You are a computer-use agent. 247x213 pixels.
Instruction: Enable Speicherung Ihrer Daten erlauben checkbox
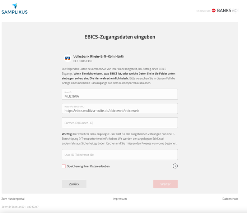pos(64,166)
